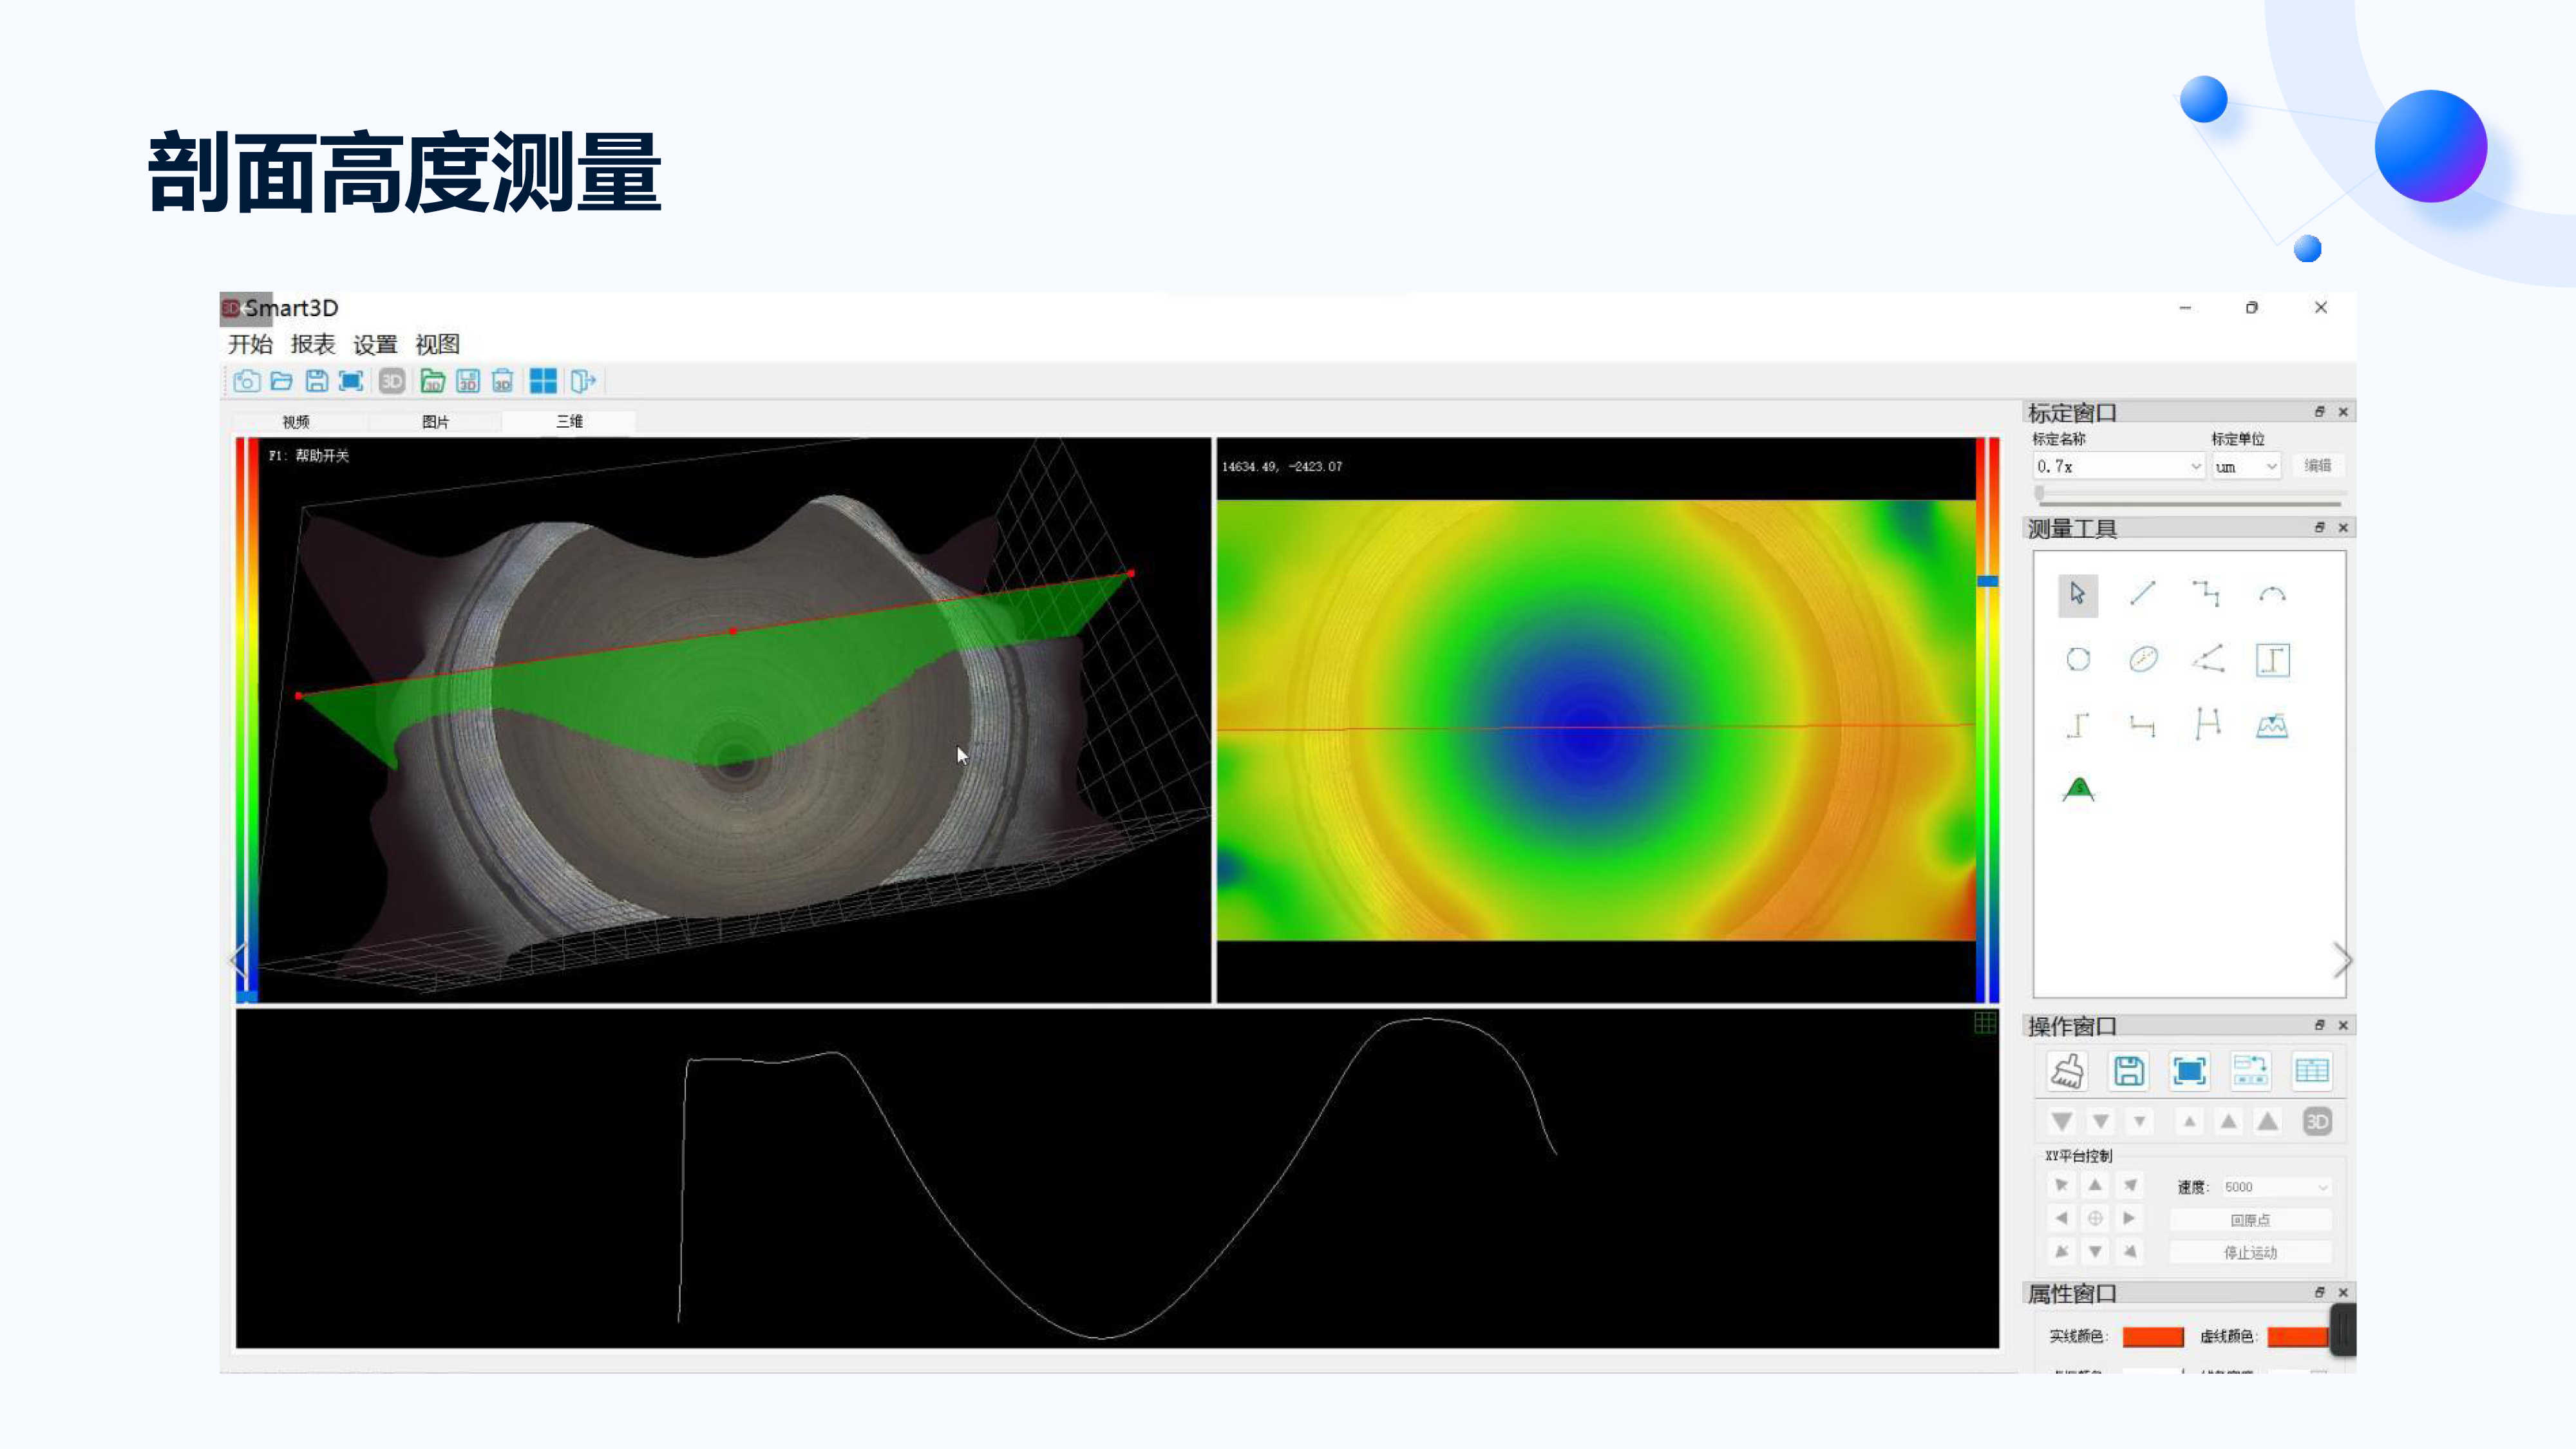2576x1449 pixels.
Task: Click the blue four-pane layout icon
Action: (x=543, y=381)
